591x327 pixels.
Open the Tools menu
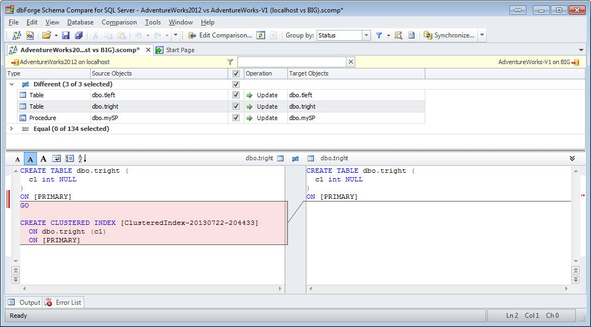click(153, 22)
